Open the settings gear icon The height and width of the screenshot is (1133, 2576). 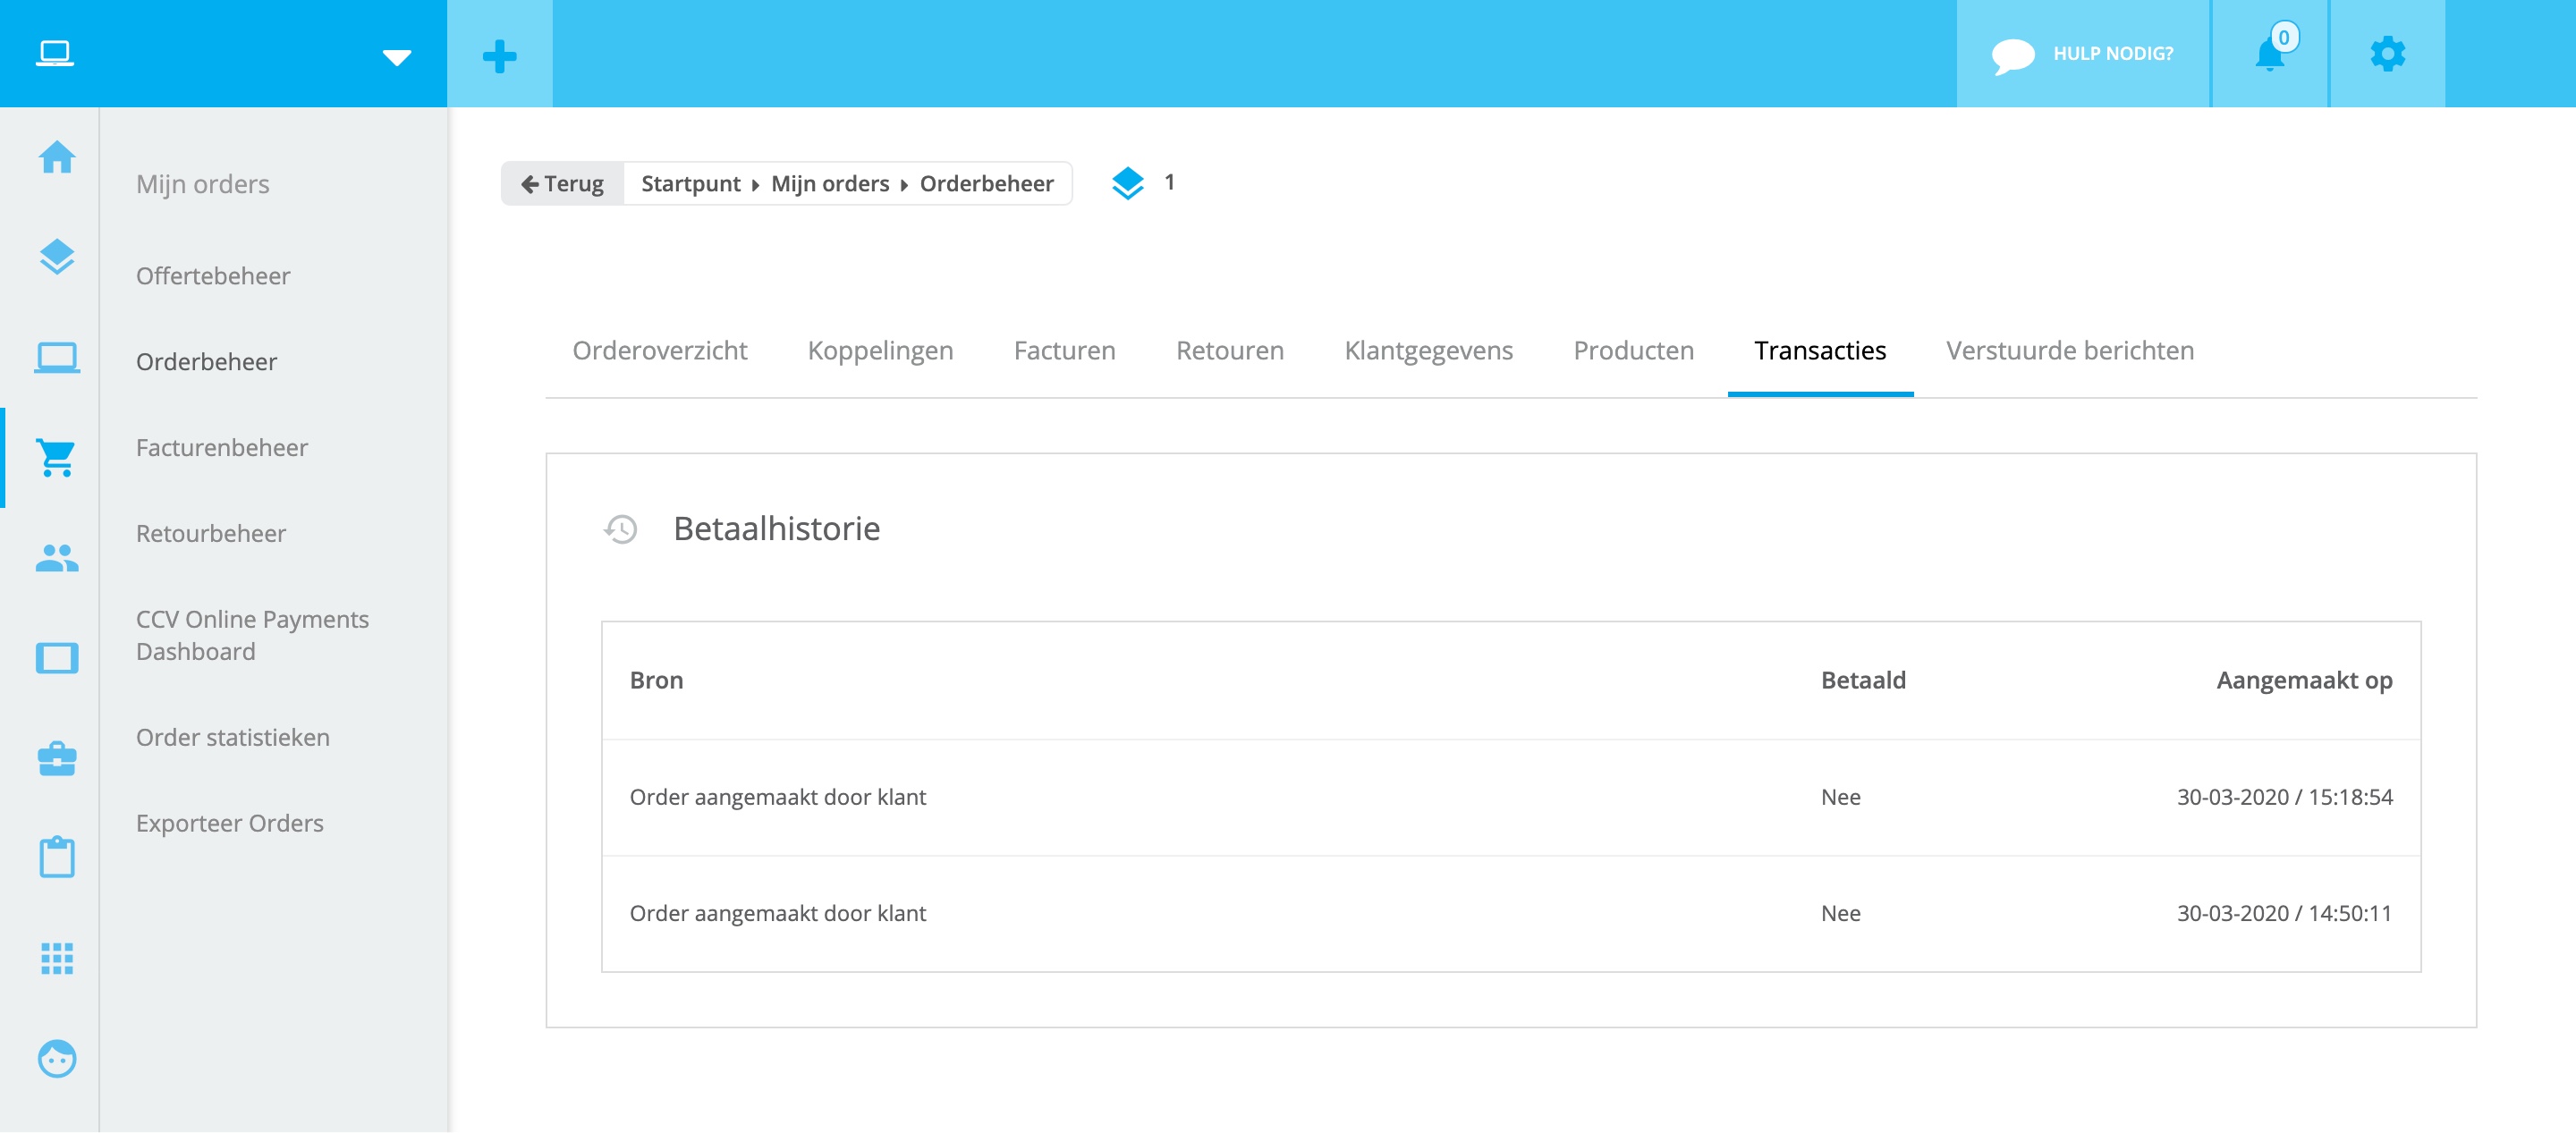coord(2388,54)
